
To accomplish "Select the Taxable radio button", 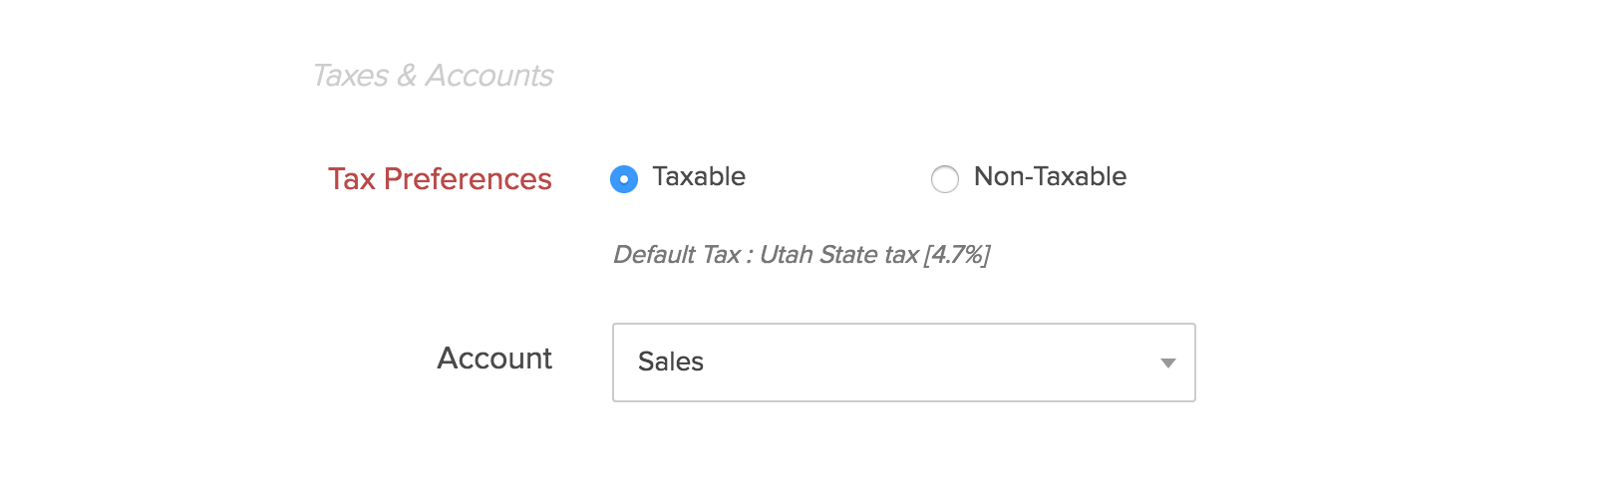I will pyautogui.click(x=624, y=179).
